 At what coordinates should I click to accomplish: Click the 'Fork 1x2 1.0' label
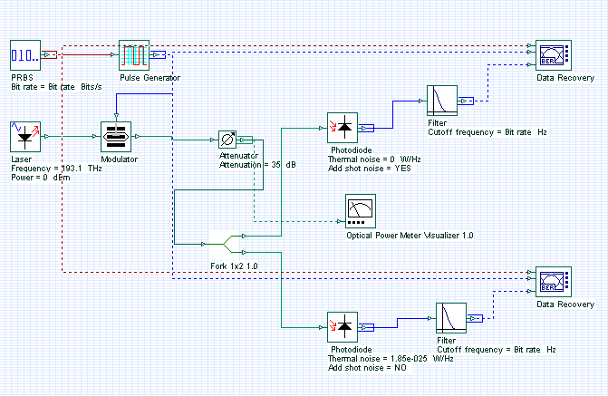tap(234, 266)
